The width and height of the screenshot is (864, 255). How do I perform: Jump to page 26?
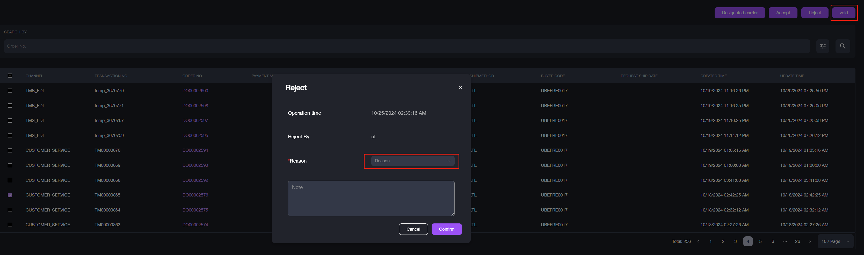797,241
